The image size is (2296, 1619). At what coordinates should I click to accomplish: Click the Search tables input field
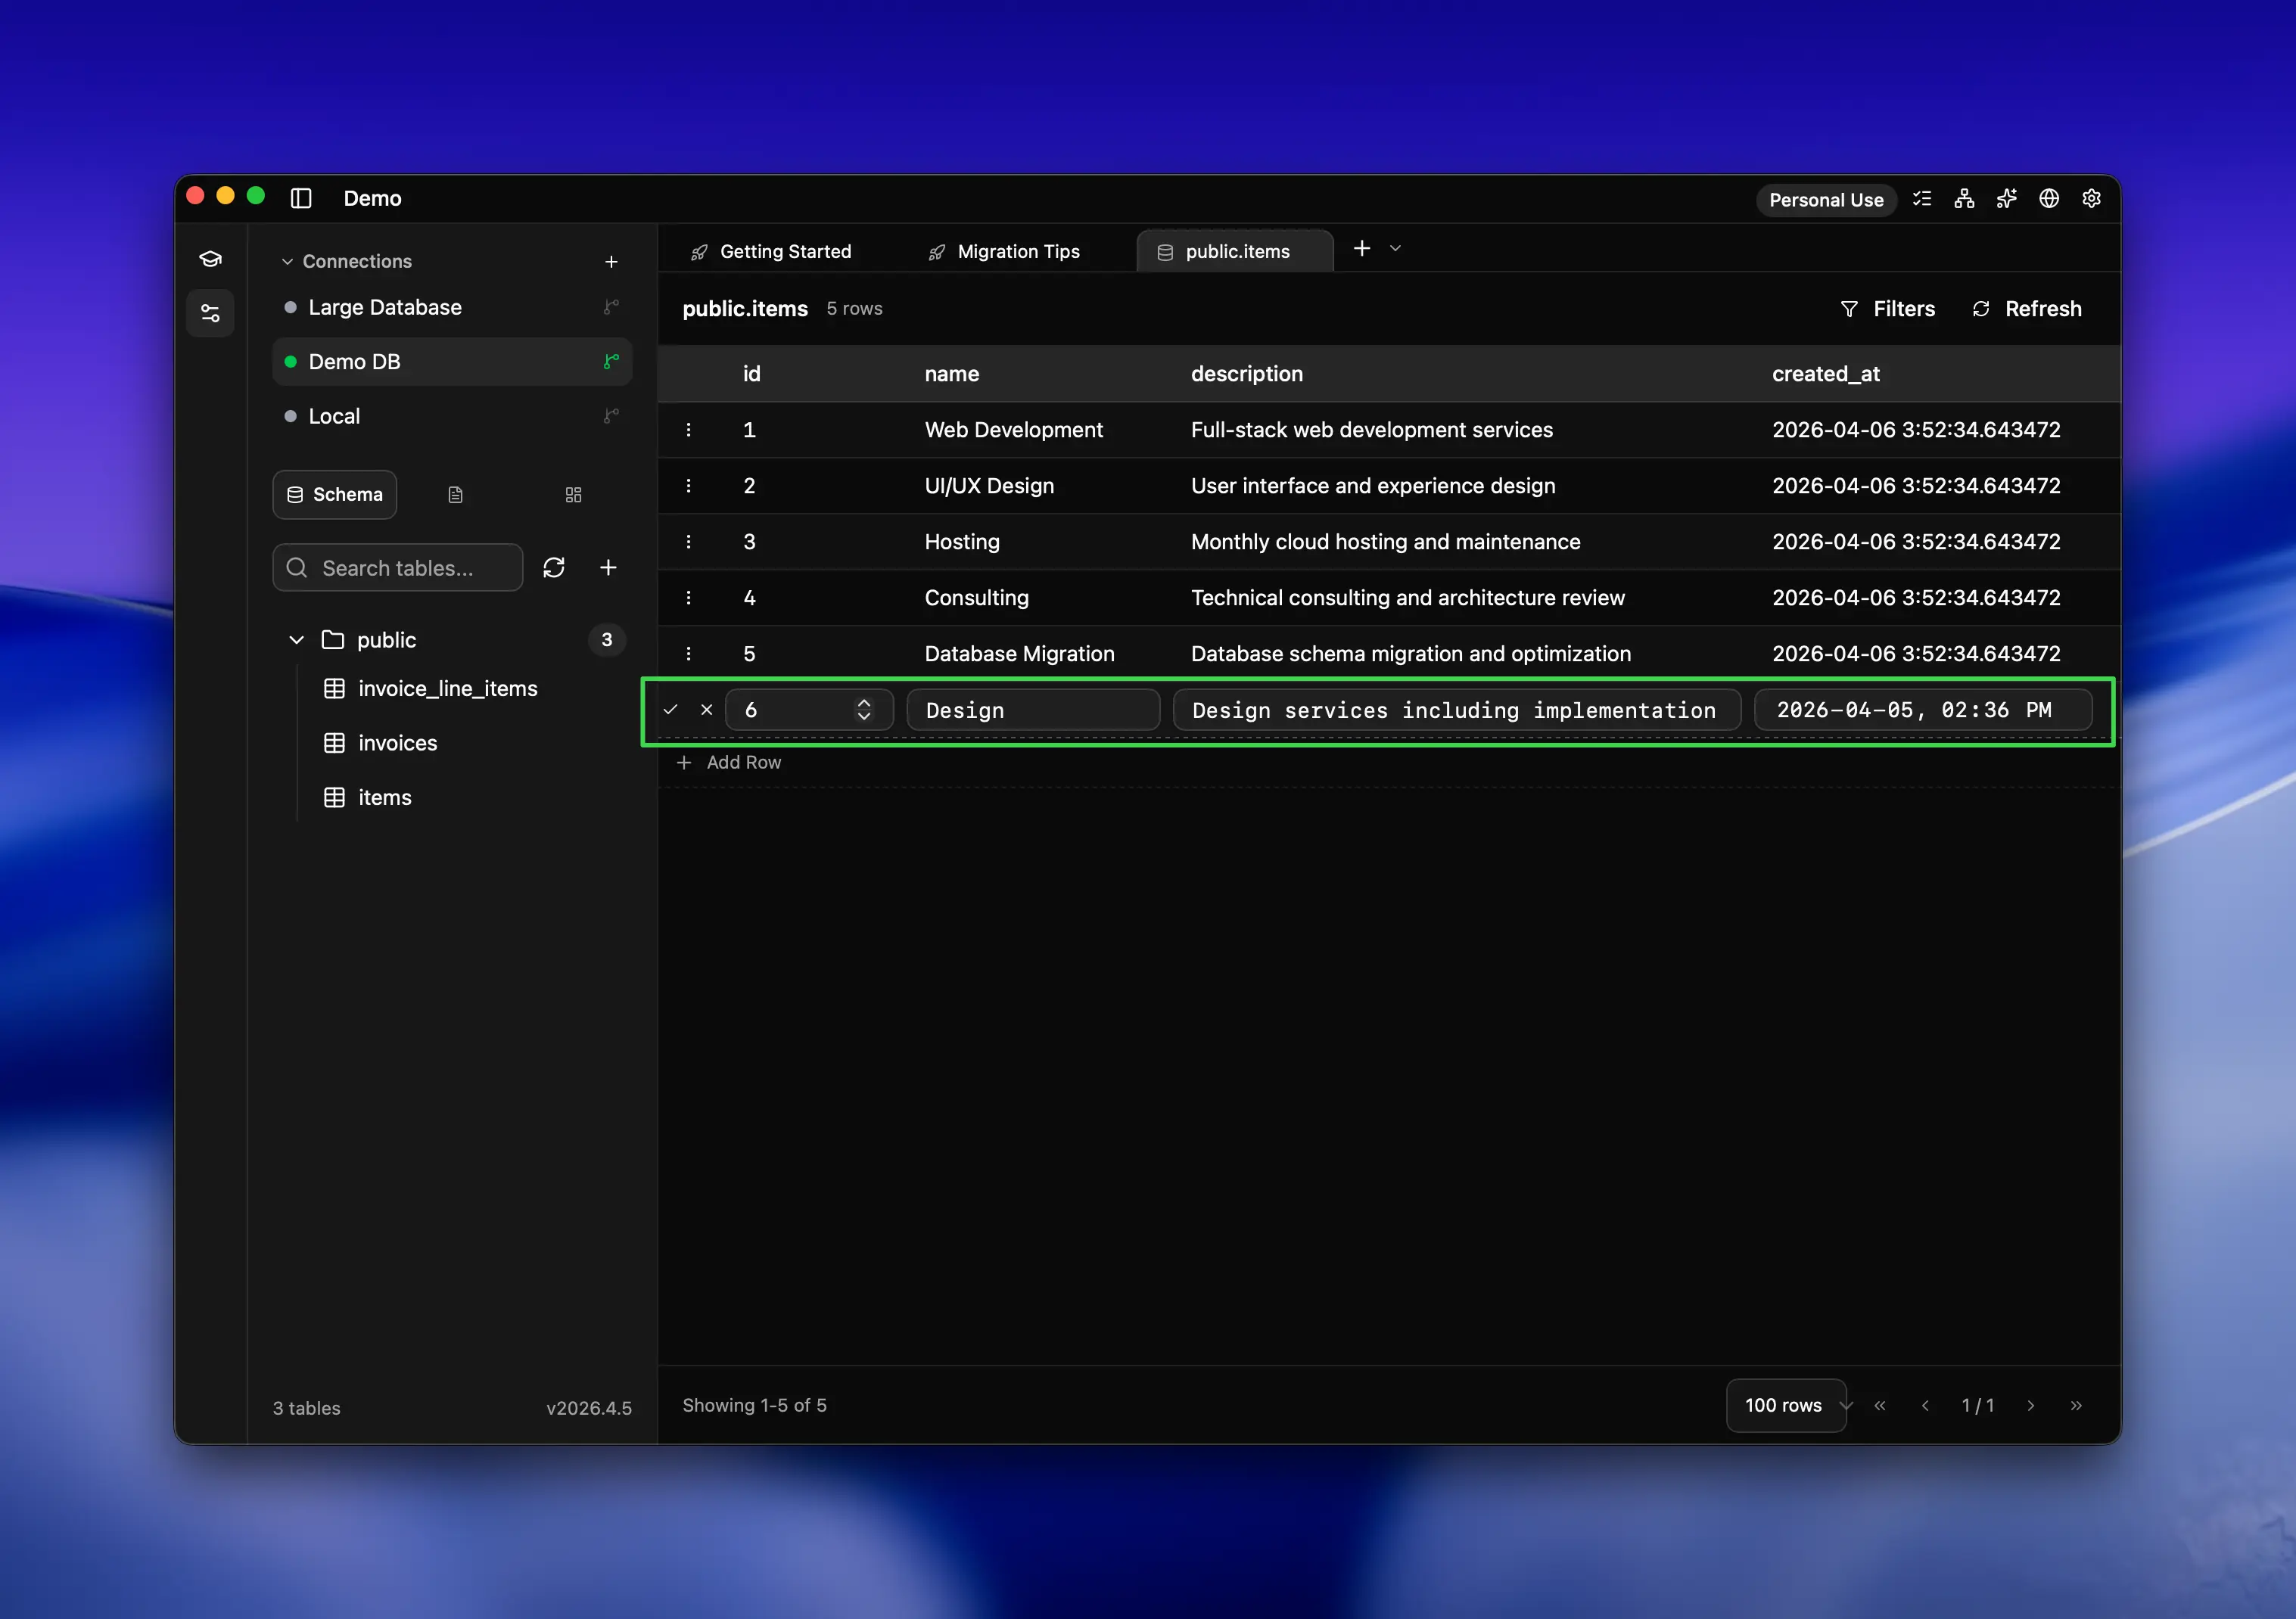[x=398, y=568]
